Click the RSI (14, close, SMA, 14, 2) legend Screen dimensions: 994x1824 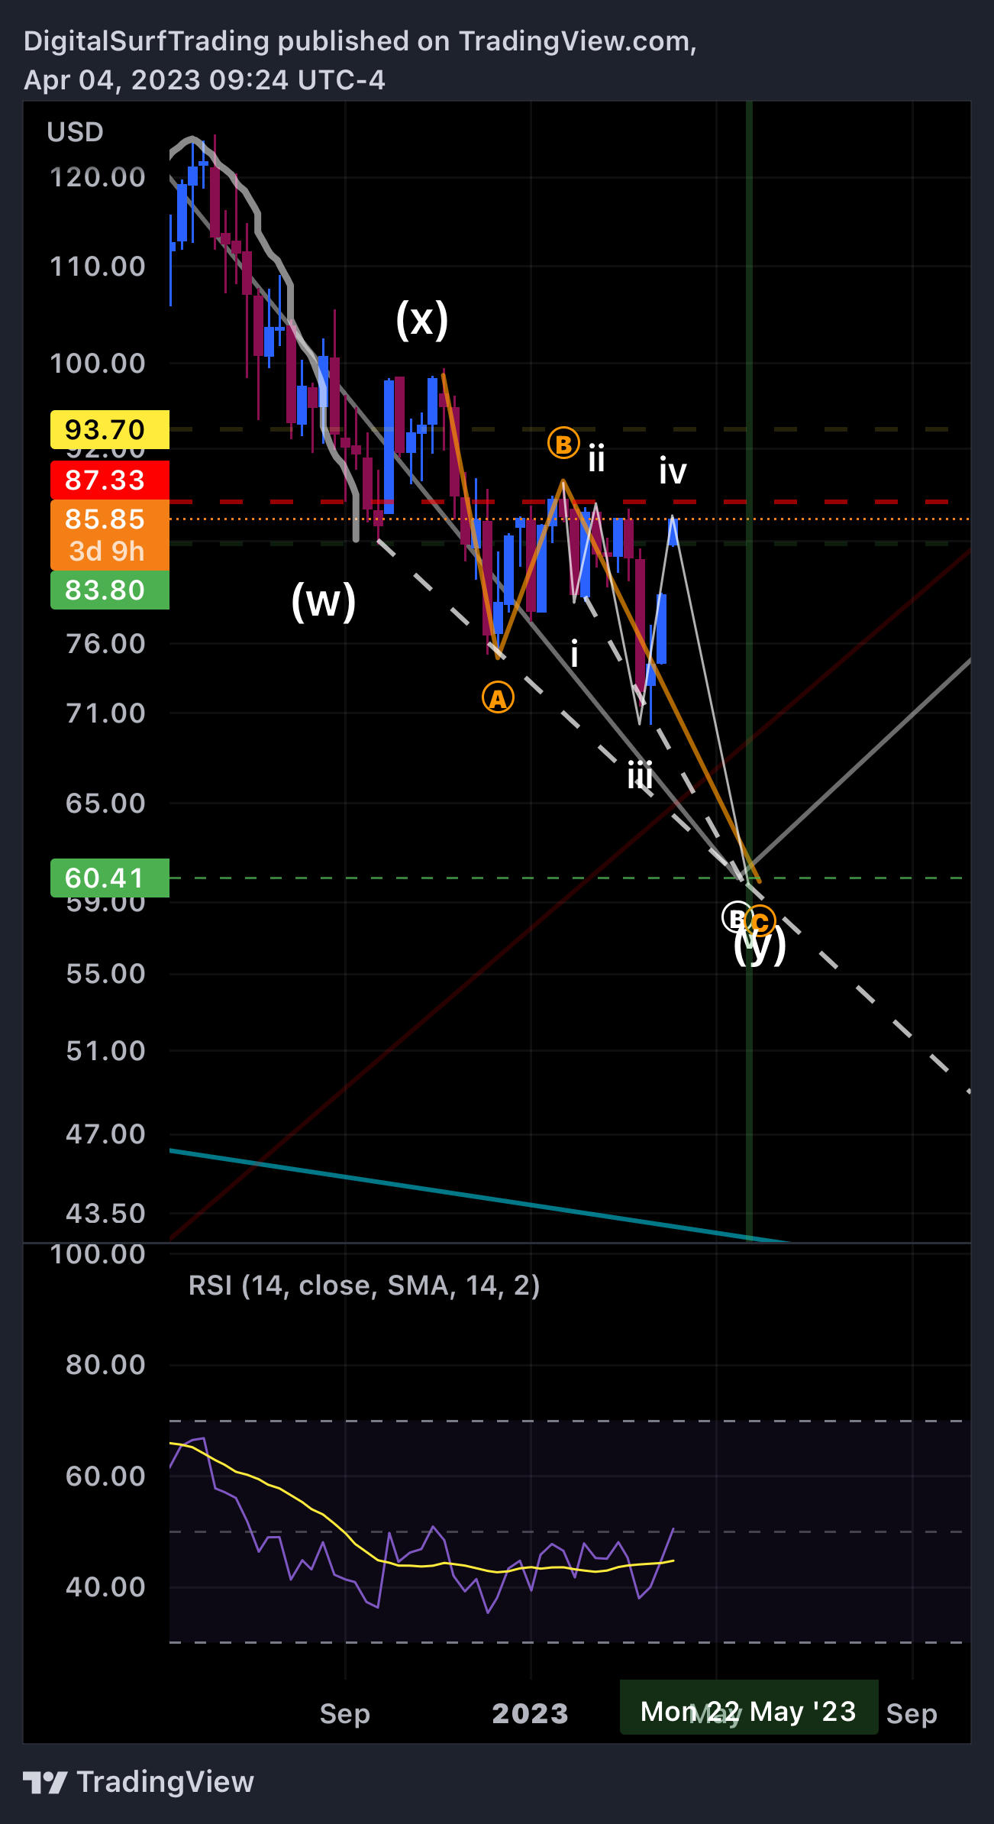point(364,1286)
